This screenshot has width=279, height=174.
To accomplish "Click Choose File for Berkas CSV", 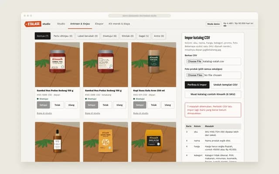I will pos(194,61).
